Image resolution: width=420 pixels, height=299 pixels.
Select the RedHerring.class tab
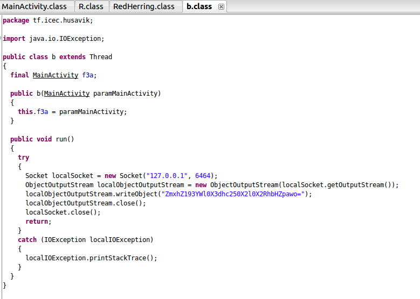pyautogui.click(x=144, y=6)
